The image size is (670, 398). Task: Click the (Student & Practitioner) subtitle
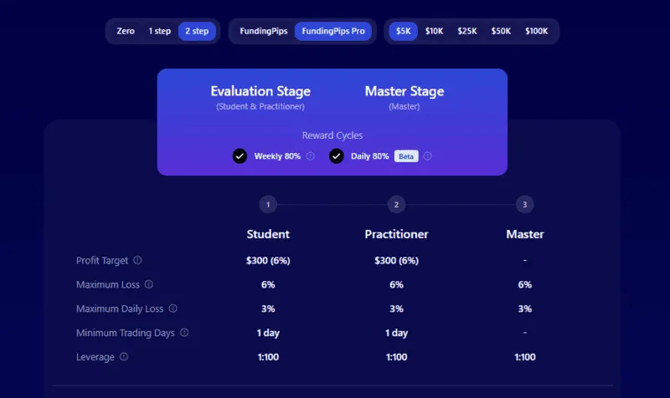pyautogui.click(x=260, y=107)
